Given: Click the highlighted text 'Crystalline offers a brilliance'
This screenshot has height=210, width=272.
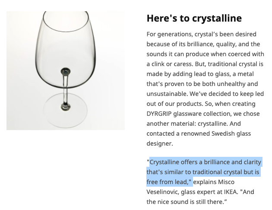Looking at the screenshot, I should [x=187, y=162].
